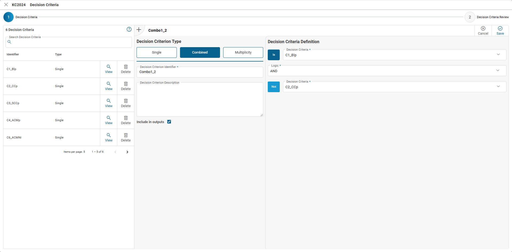Select the C1_BIp row identifier
The height and width of the screenshot is (252, 512).
pyautogui.click(x=11, y=69)
